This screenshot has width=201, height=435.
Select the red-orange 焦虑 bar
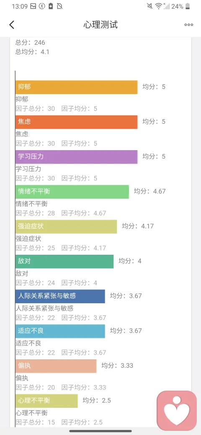coord(77,122)
